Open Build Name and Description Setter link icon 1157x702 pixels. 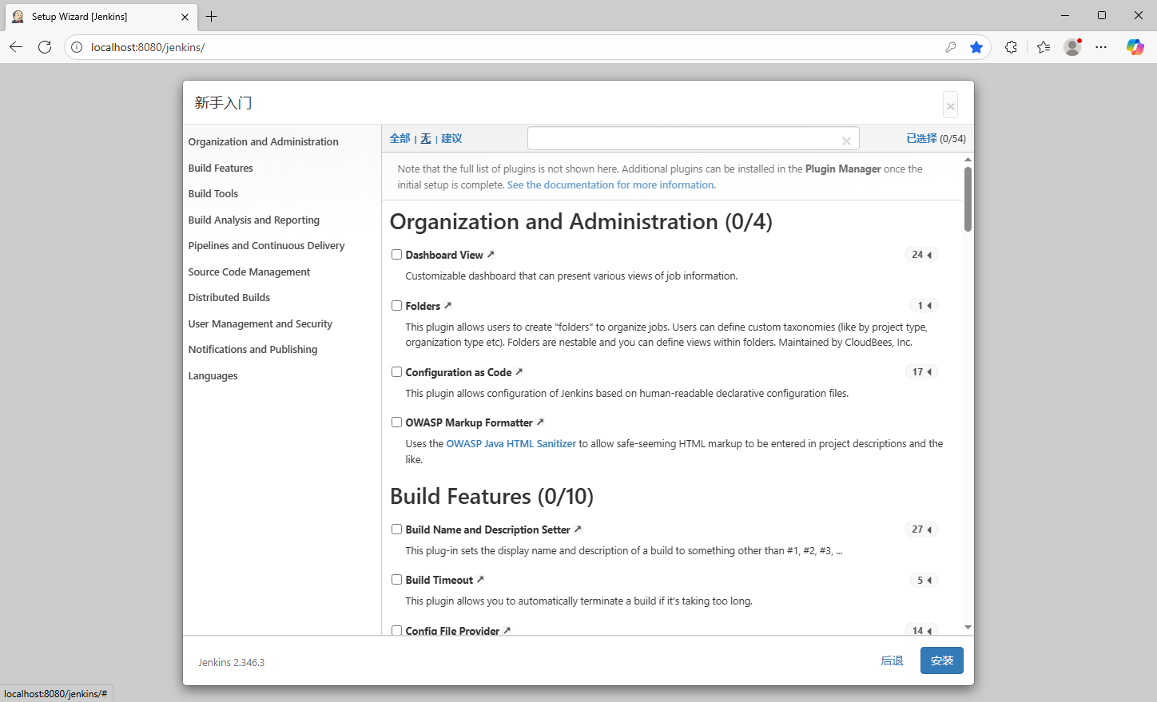tap(578, 529)
